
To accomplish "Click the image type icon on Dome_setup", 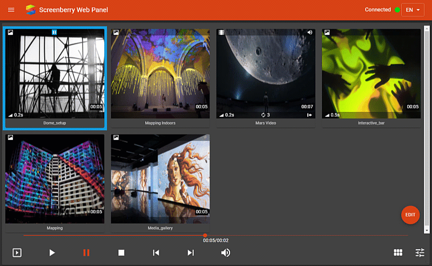I will click(x=10, y=32).
